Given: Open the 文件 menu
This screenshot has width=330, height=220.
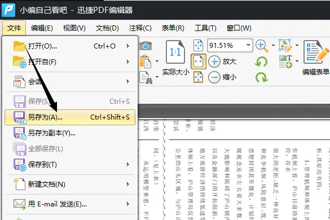Looking at the screenshot, I should coord(14,28).
